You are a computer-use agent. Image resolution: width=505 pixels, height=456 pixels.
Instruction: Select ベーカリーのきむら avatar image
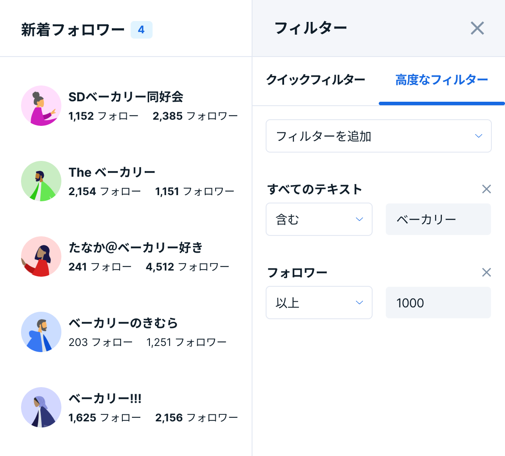pyautogui.click(x=41, y=332)
